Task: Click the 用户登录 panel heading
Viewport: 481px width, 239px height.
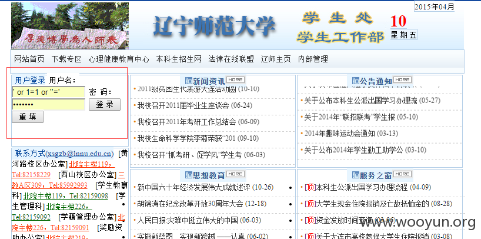Action: pyautogui.click(x=30, y=81)
